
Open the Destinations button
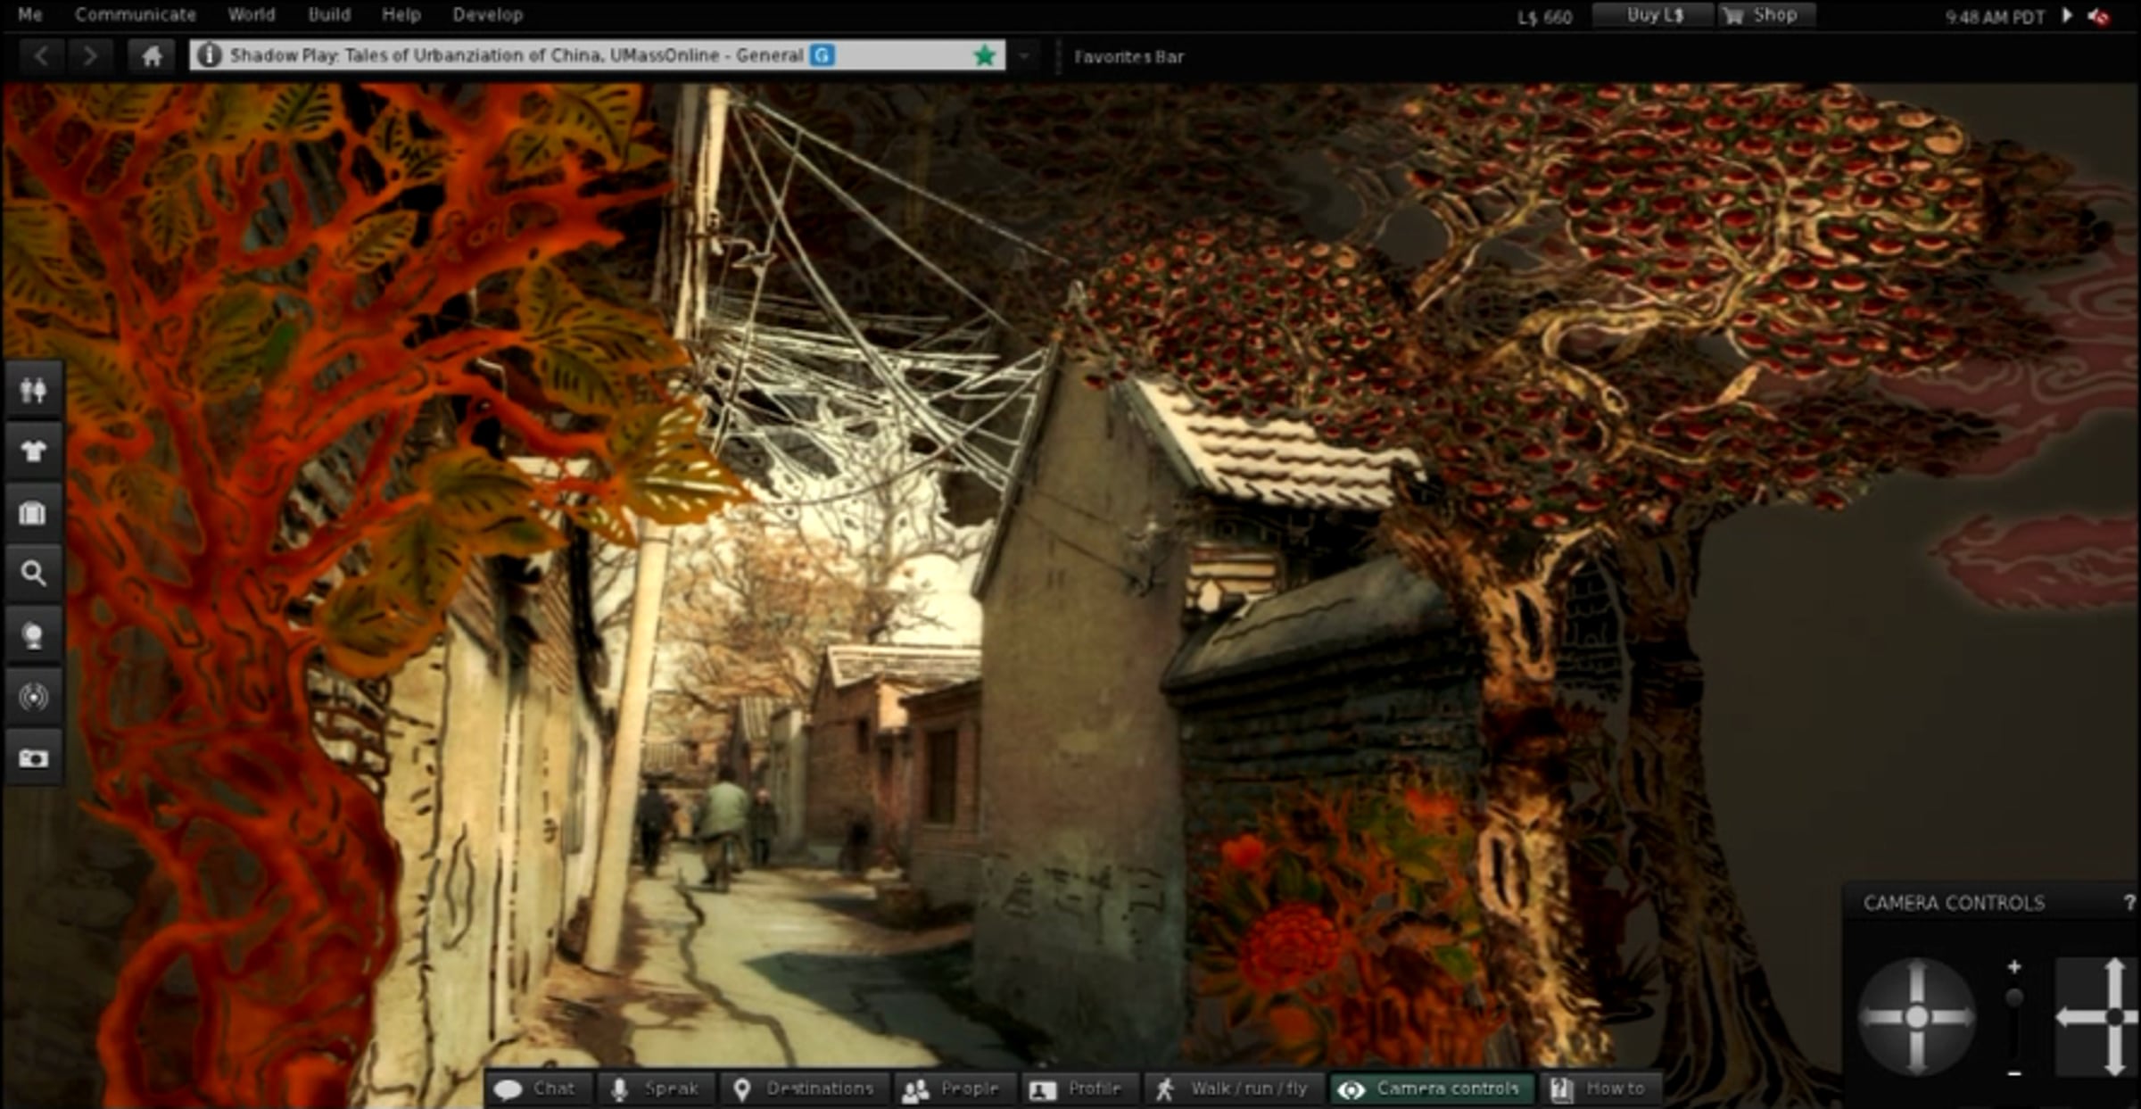click(803, 1088)
